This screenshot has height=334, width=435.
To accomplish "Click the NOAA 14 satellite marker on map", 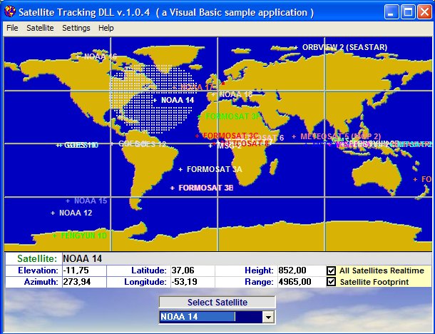I will click(x=155, y=100).
